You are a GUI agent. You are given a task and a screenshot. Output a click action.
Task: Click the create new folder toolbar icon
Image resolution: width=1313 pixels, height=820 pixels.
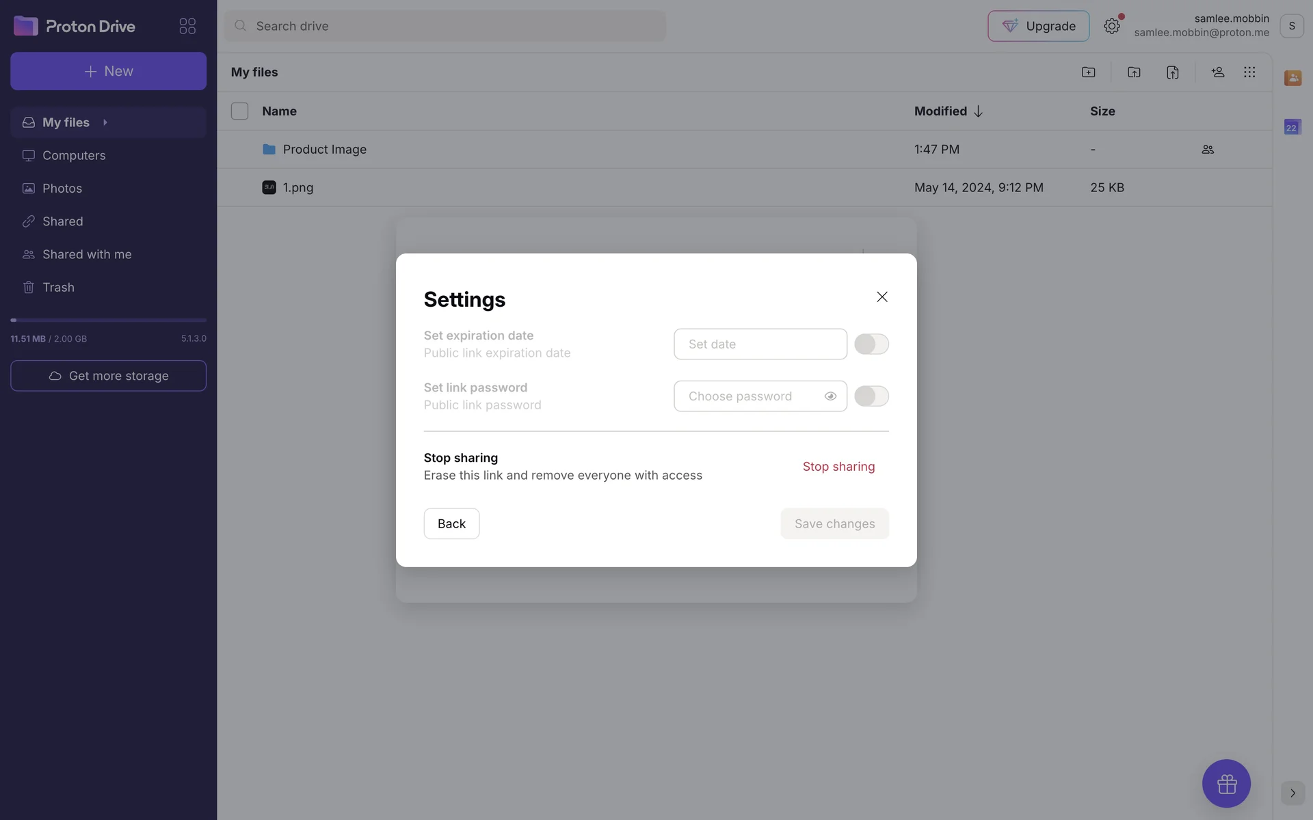coord(1088,72)
